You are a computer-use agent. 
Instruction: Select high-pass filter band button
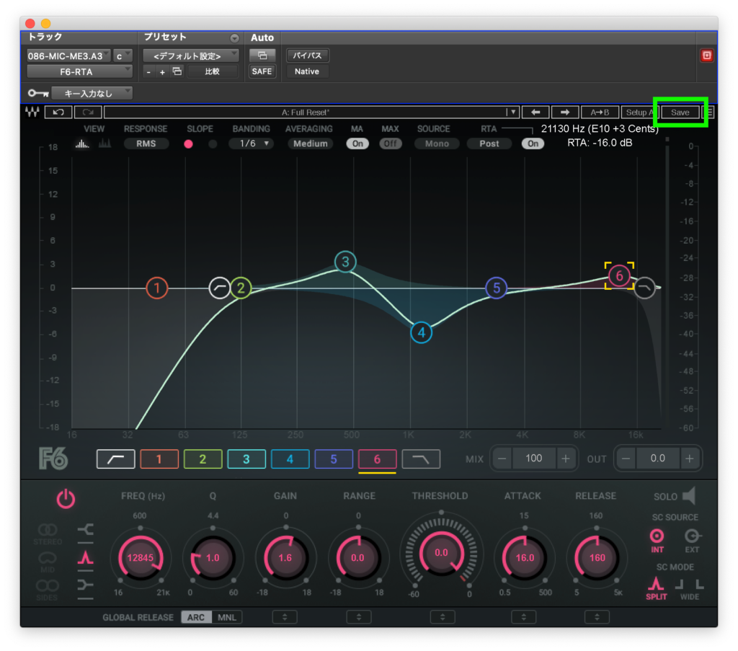[x=115, y=459]
